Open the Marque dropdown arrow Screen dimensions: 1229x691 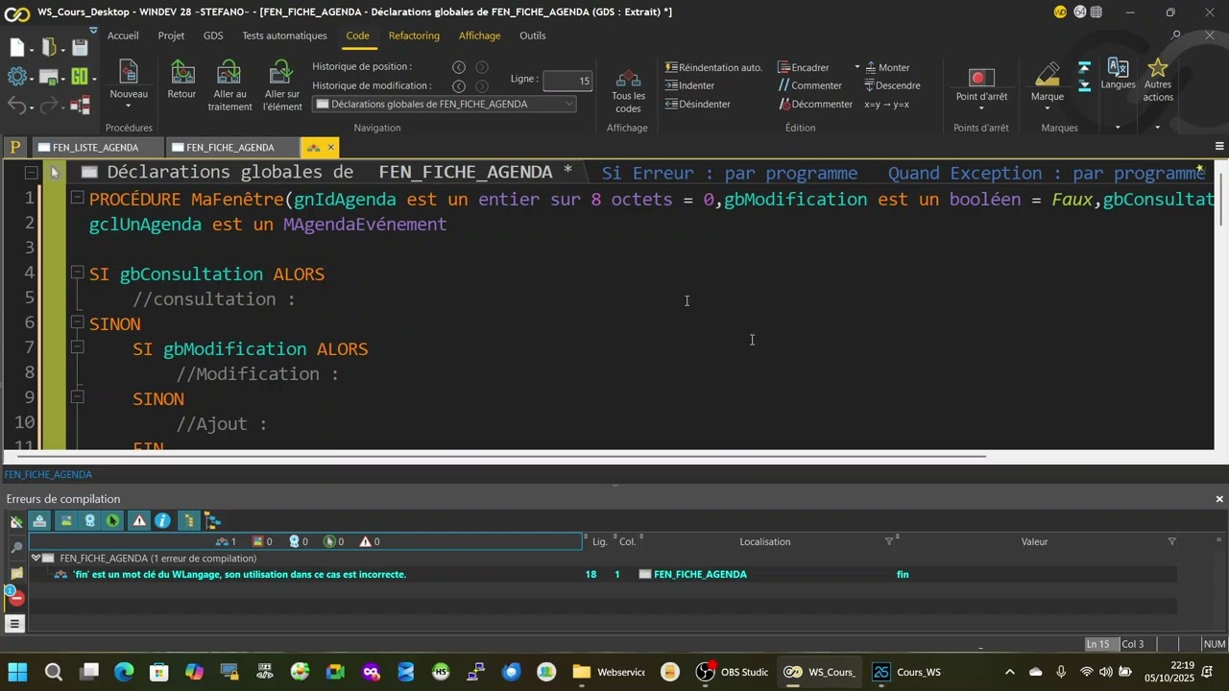coord(1048,108)
